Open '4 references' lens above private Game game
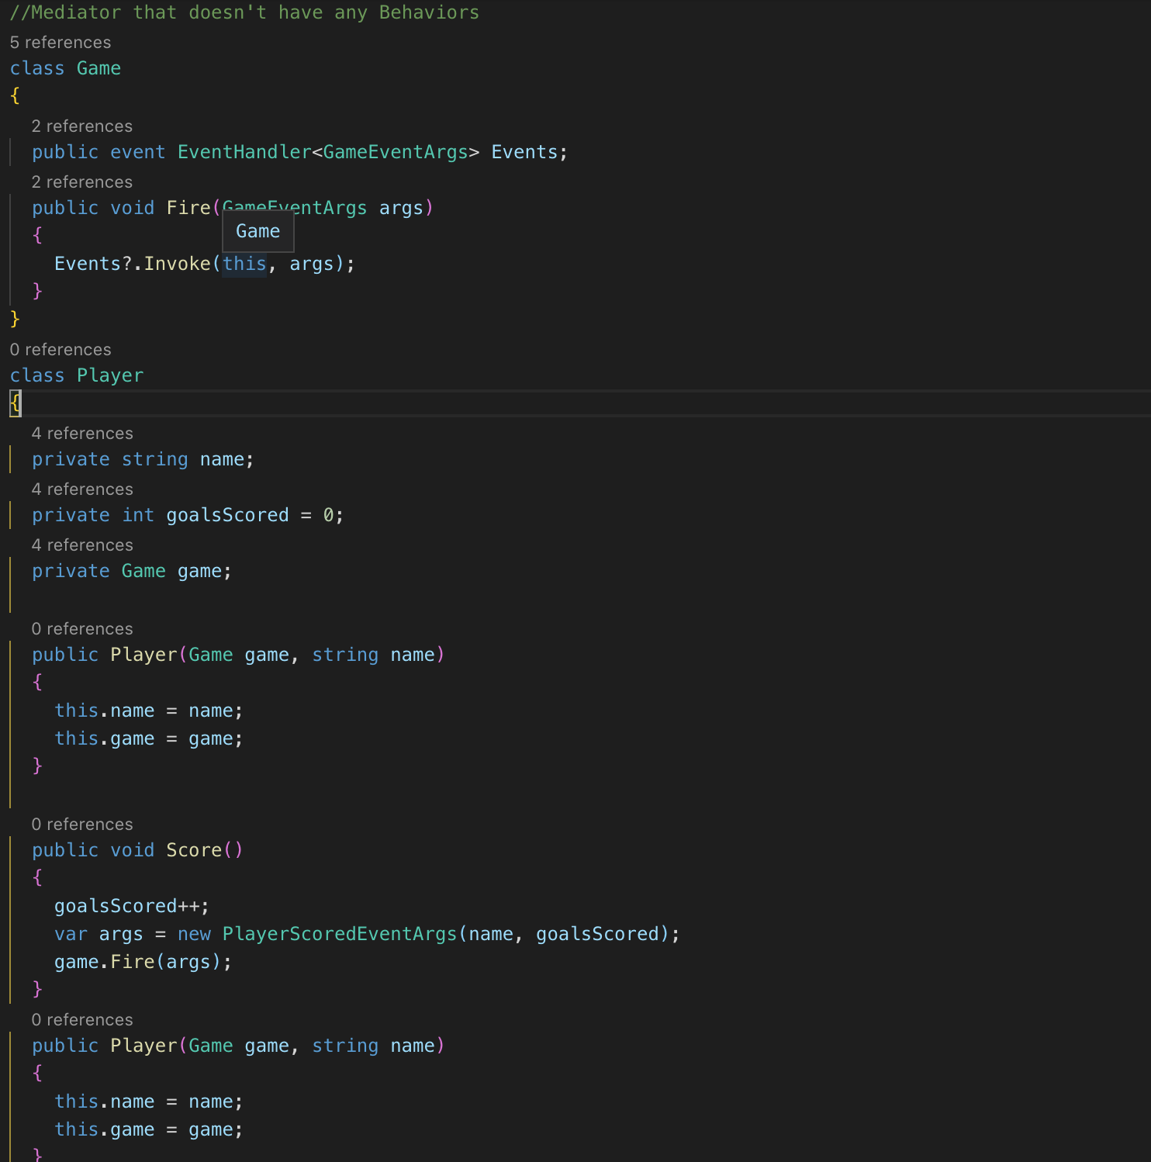The image size is (1151, 1162). (x=82, y=545)
